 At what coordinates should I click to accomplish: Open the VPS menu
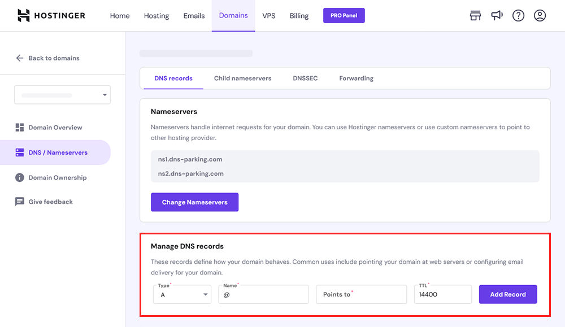(269, 15)
